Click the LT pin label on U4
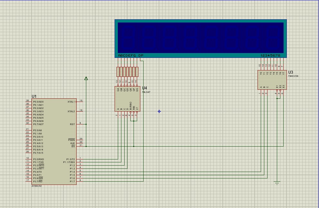319x208 pixels. tap(137, 108)
